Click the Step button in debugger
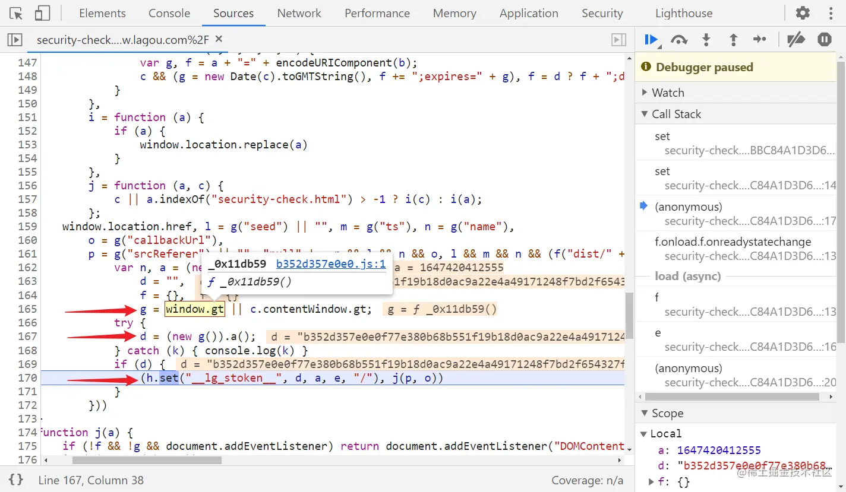This screenshot has width=846, height=492. pos(760,40)
